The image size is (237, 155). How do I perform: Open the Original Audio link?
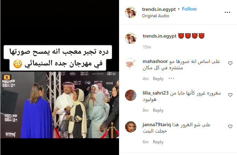(x=155, y=16)
